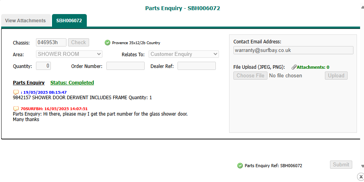This screenshot has height=182, width=364.
Task: Click the Upload button
Action: click(336, 75)
